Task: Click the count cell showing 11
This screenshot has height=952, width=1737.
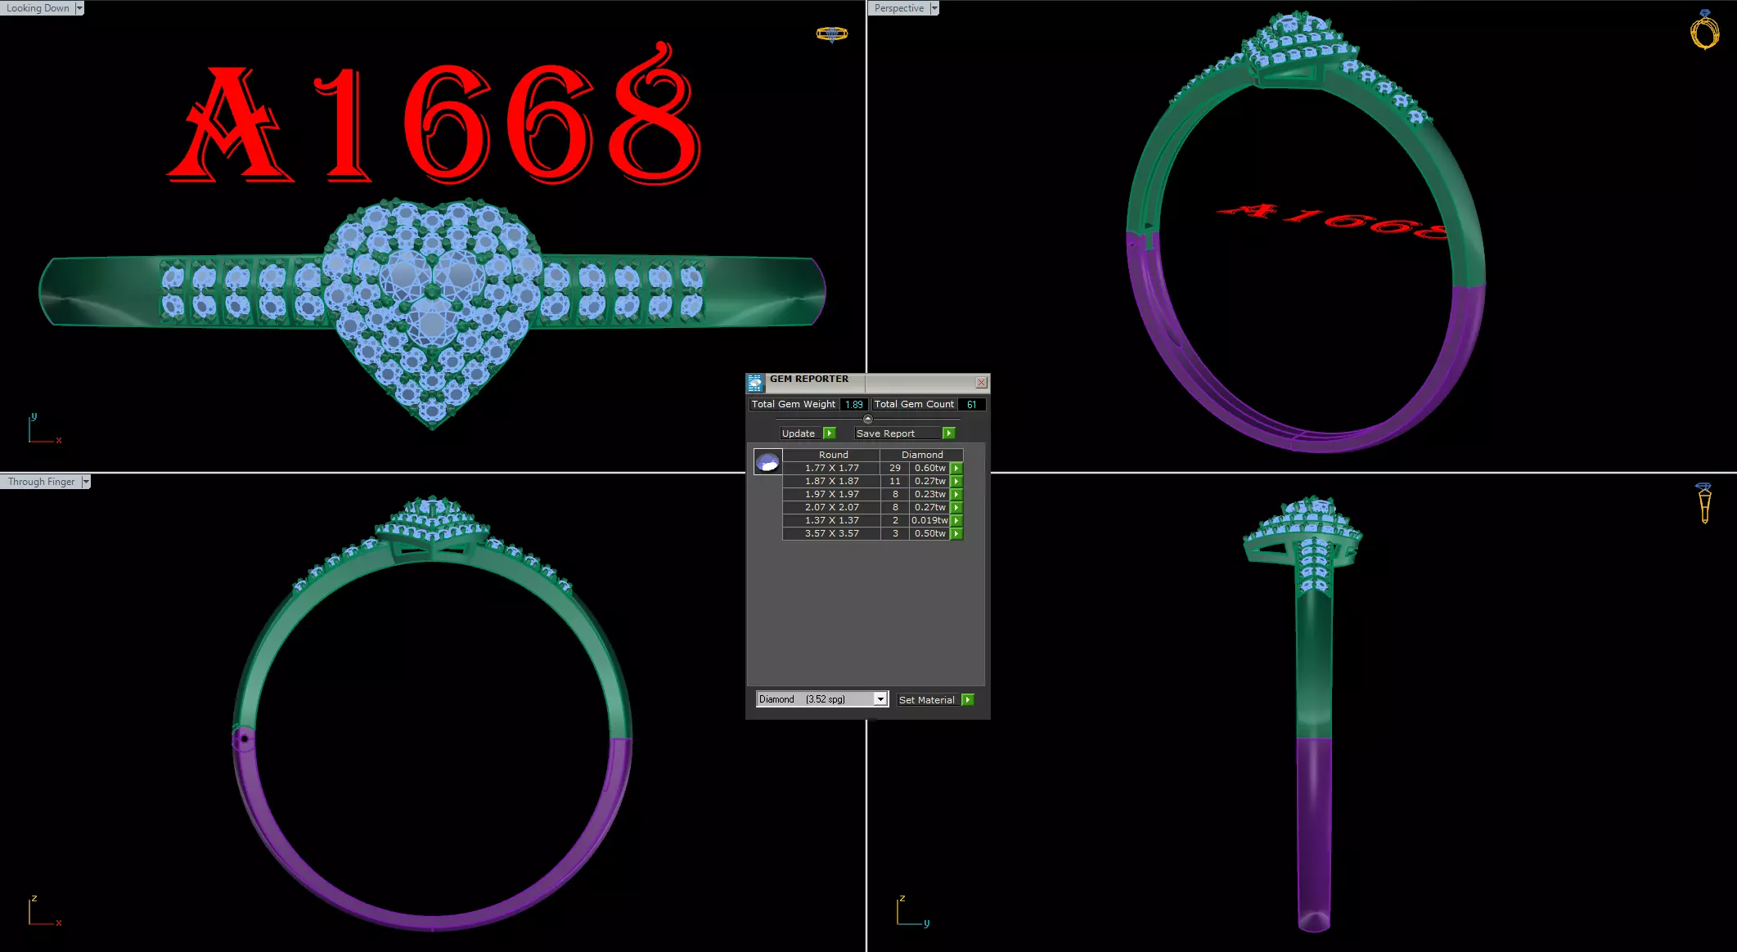Action: click(x=895, y=481)
